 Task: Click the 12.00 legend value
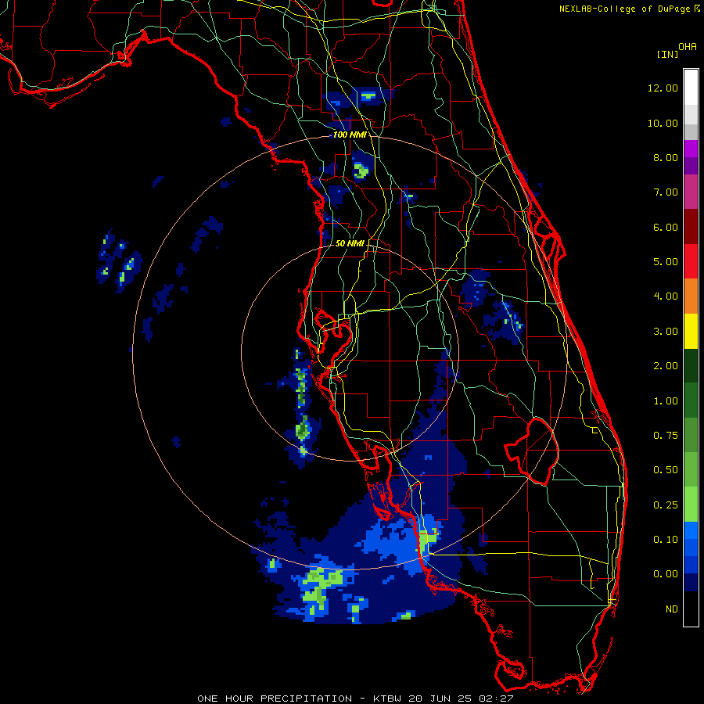[x=663, y=88]
